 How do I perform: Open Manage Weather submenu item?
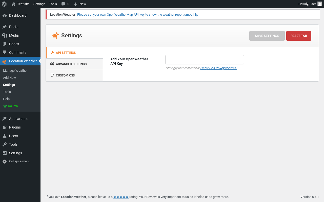point(15,71)
